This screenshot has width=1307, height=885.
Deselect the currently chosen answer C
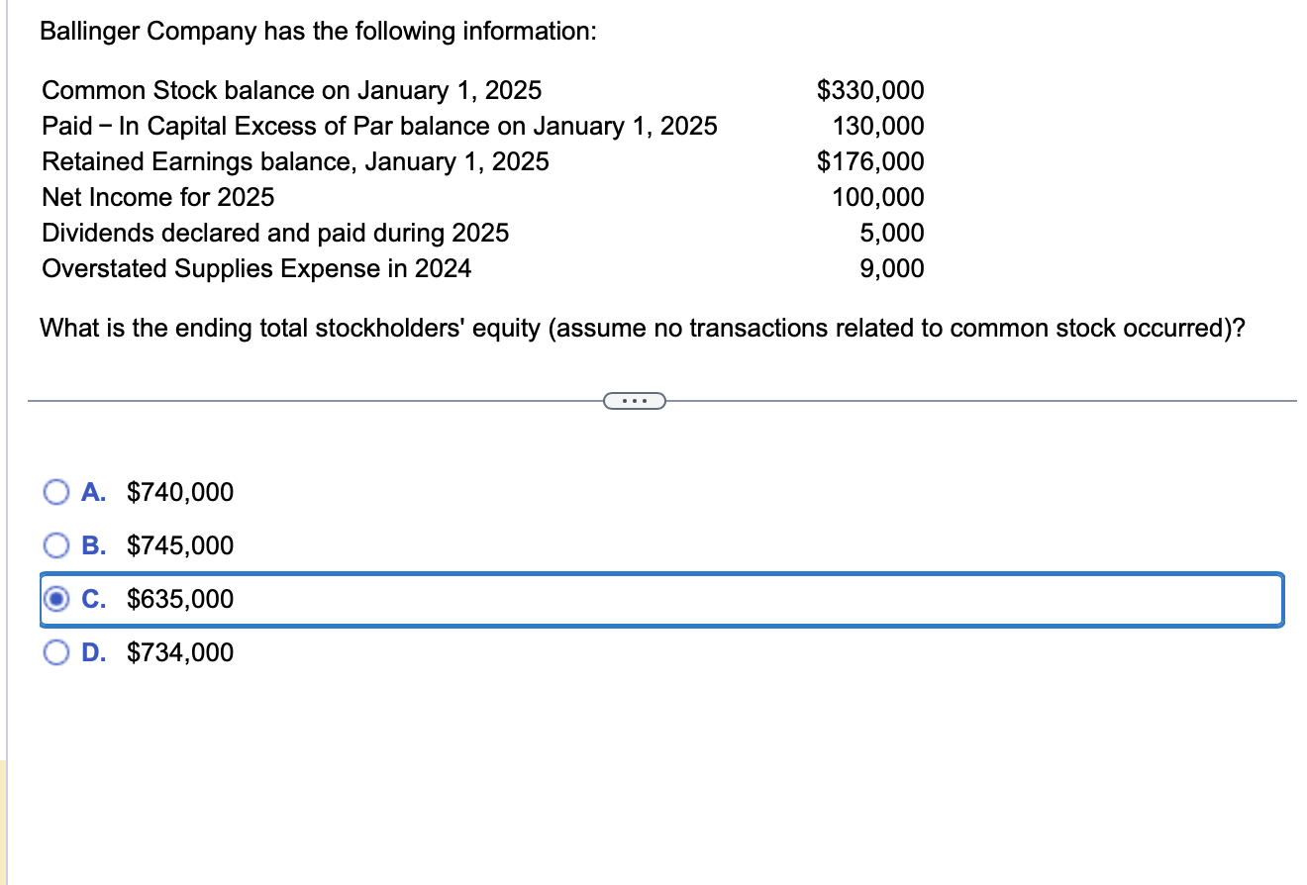[56, 599]
